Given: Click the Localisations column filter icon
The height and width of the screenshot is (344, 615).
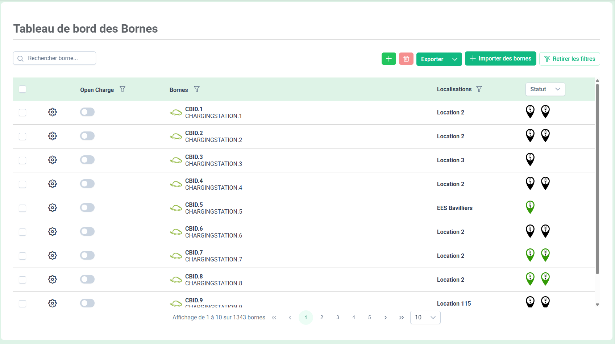Looking at the screenshot, I should tap(479, 89).
